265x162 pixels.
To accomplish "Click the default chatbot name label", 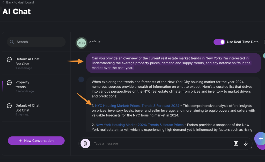I will point(95,42).
